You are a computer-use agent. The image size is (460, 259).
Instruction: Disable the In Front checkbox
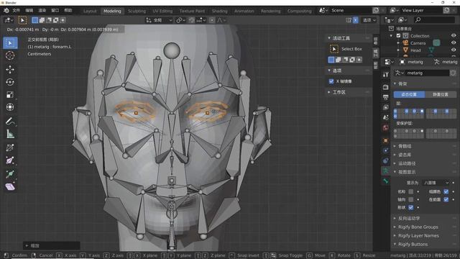tap(446, 199)
